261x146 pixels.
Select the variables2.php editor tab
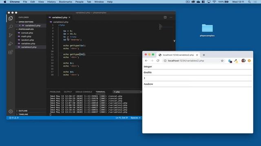coord(60,17)
